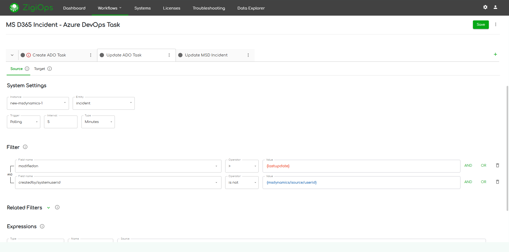This screenshot has height=252, width=509.
Task: Open the Instance dropdown new-msdynamics-1
Action: tap(38, 103)
